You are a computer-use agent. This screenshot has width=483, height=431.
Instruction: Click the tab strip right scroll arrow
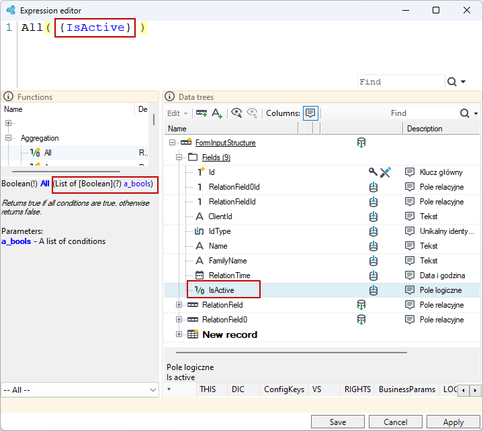[475, 390]
